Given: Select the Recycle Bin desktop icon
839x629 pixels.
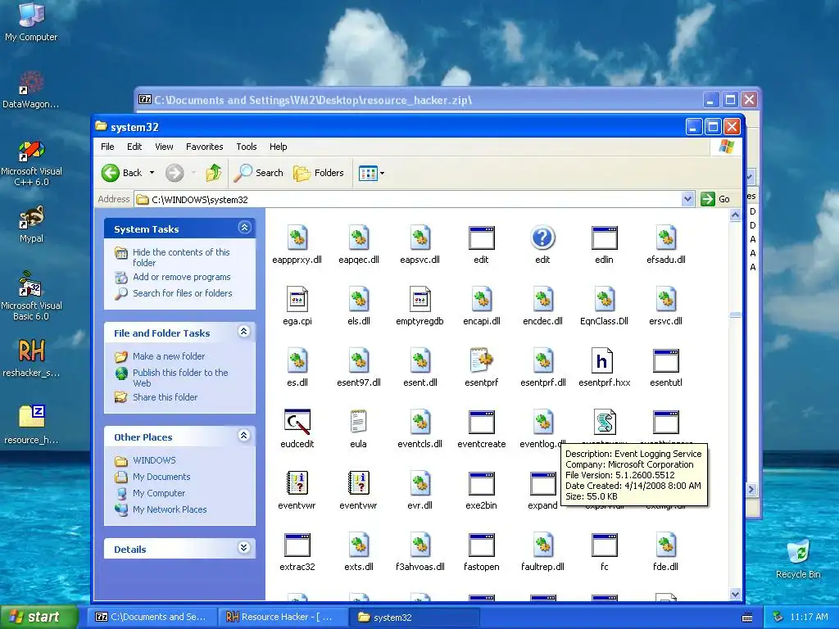Looking at the screenshot, I should pos(798,559).
